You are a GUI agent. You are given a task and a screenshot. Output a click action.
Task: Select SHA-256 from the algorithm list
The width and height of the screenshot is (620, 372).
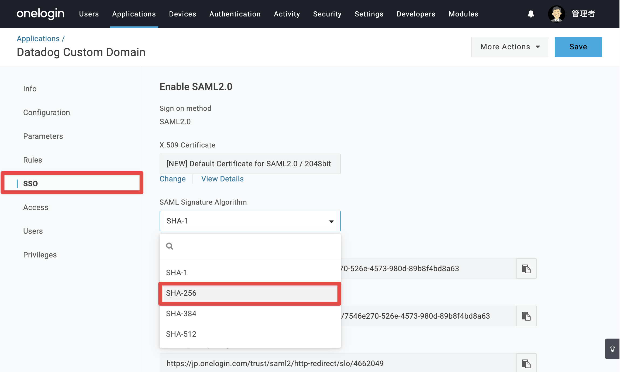(x=250, y=293)
